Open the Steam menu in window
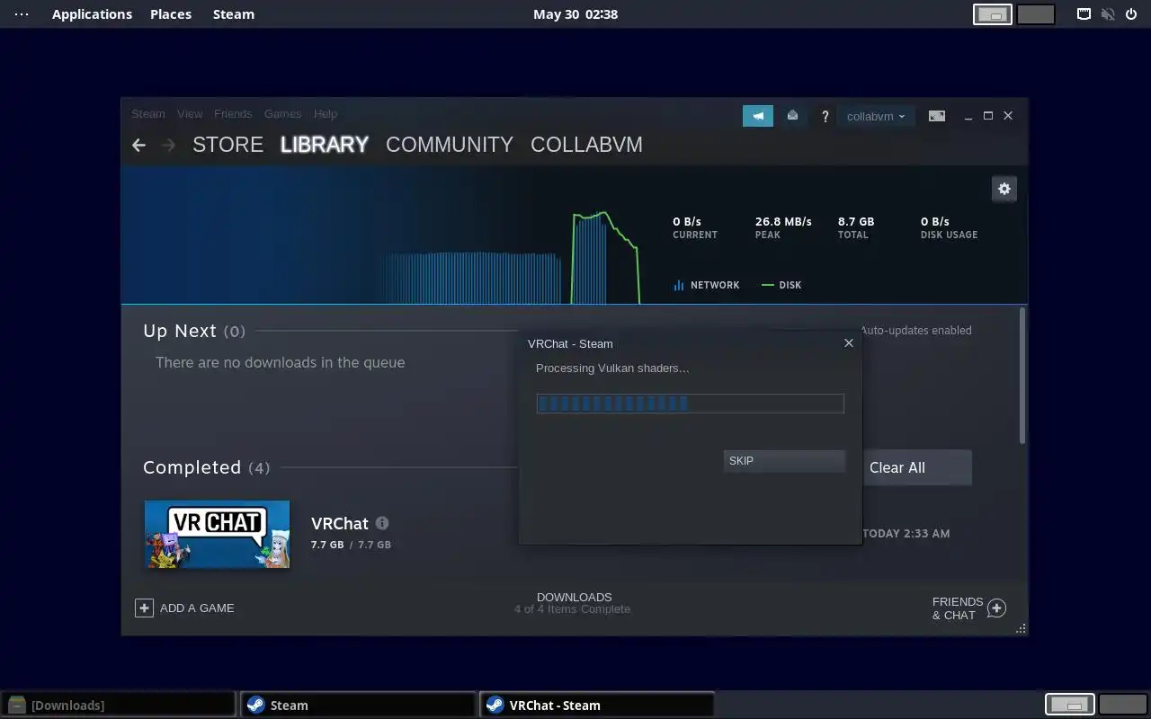This screenshot has height=719, width=1151. coord(148,114)
